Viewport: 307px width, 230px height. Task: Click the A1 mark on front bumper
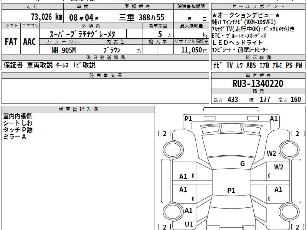click(274, 119)
